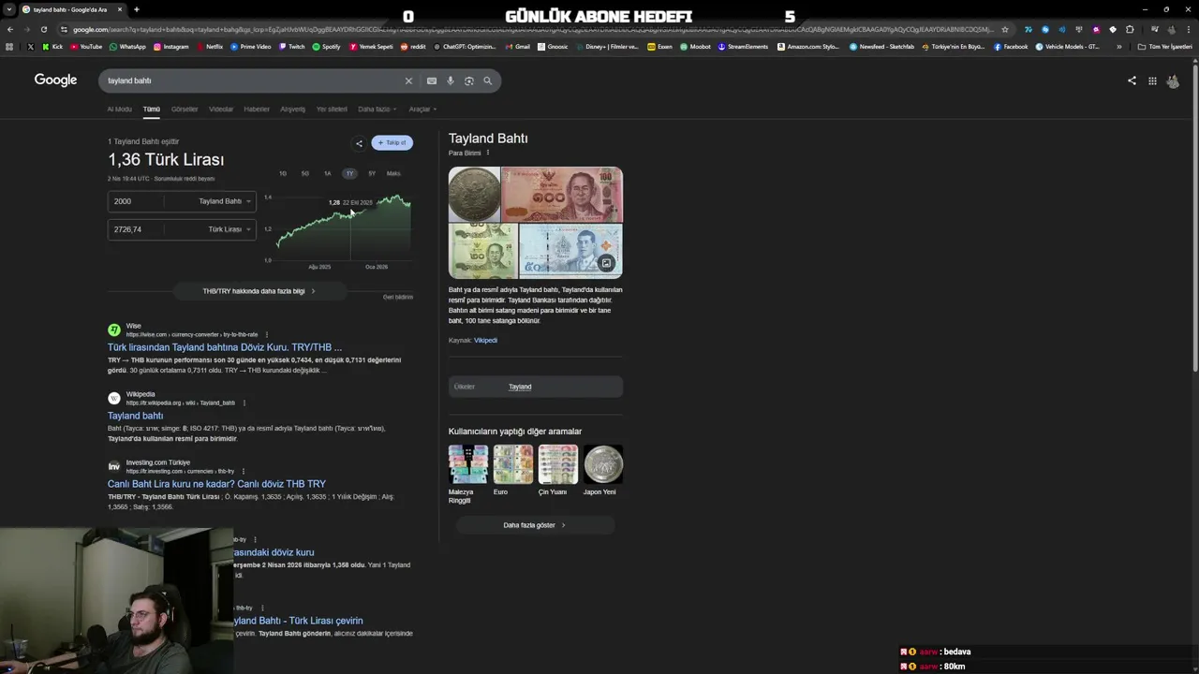Viewport: 1199px width, 674px height.
Task: Open the on-screen keyboard in search box
Action: coord(432,81)
